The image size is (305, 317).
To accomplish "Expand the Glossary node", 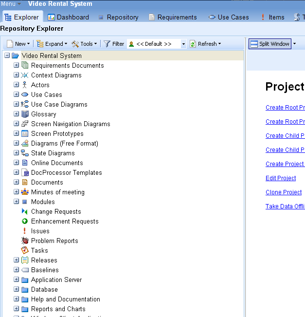I will coord(17,114).
